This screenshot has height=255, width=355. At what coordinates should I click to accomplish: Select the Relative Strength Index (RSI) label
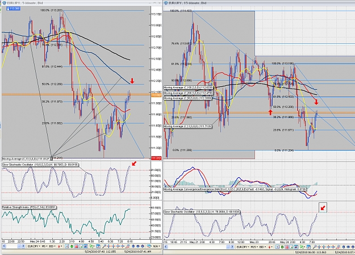29,207
